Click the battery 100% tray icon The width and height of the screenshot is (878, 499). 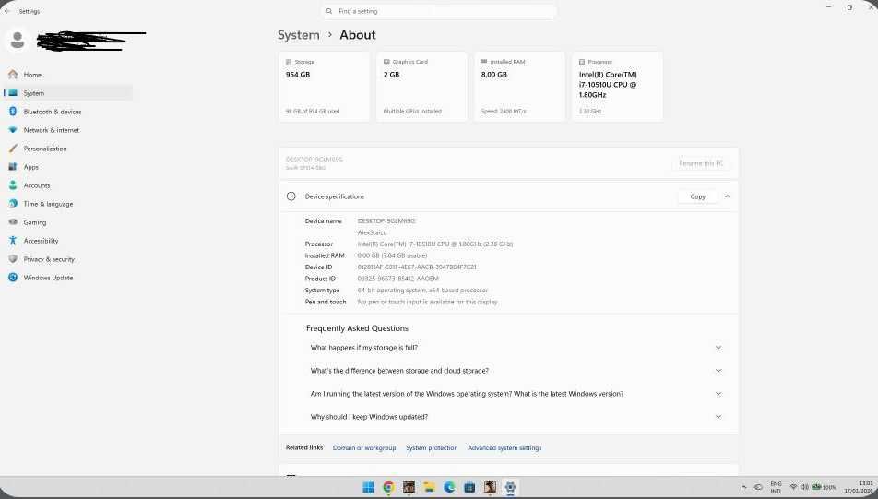pos(824,487)
